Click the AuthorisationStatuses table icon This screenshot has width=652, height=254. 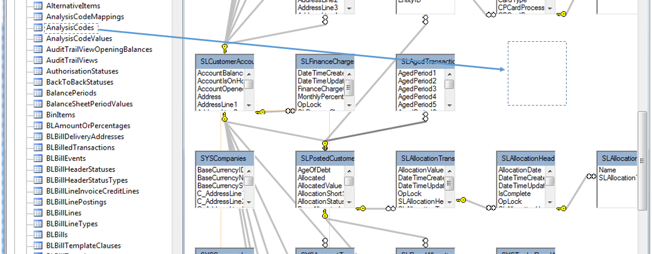point(38,71)
